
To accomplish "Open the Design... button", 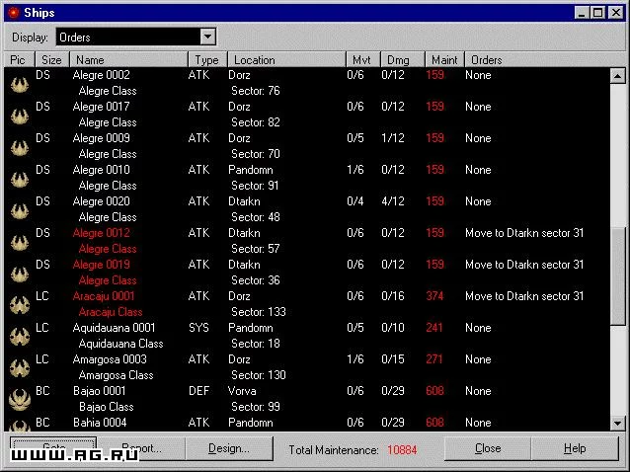I will click(x=229, y=448).
